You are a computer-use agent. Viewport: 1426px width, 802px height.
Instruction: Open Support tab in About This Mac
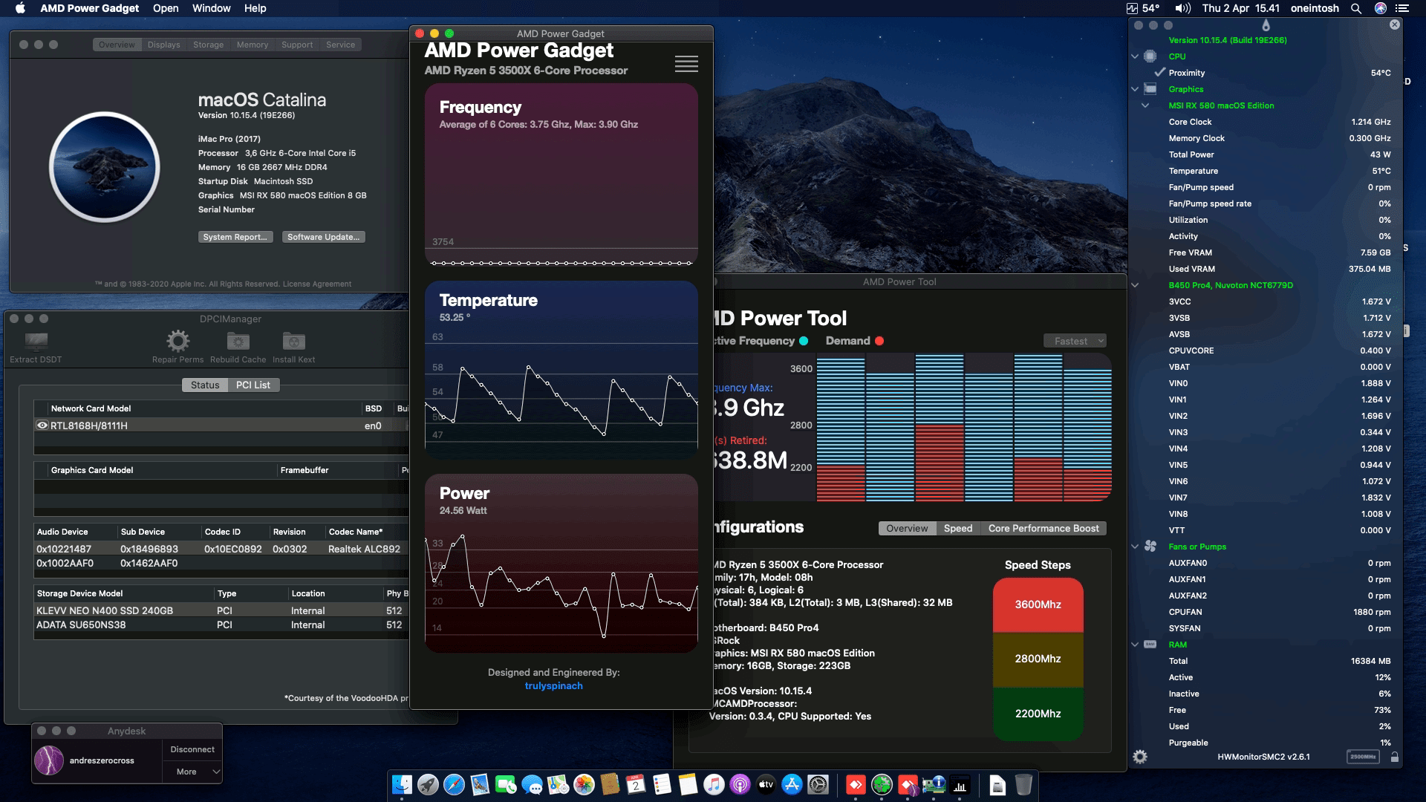297,45
